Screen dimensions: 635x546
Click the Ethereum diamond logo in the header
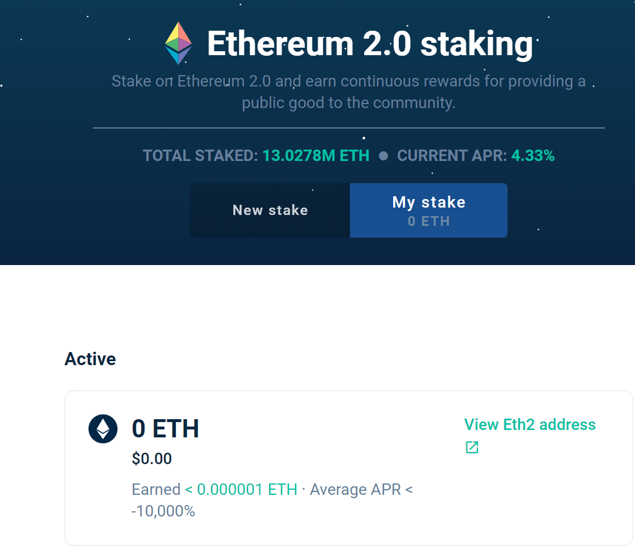click(178, 42)
